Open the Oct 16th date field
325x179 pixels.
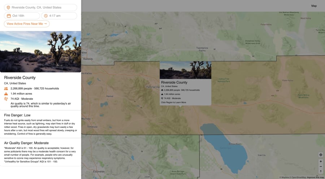(x=22, y=16)
